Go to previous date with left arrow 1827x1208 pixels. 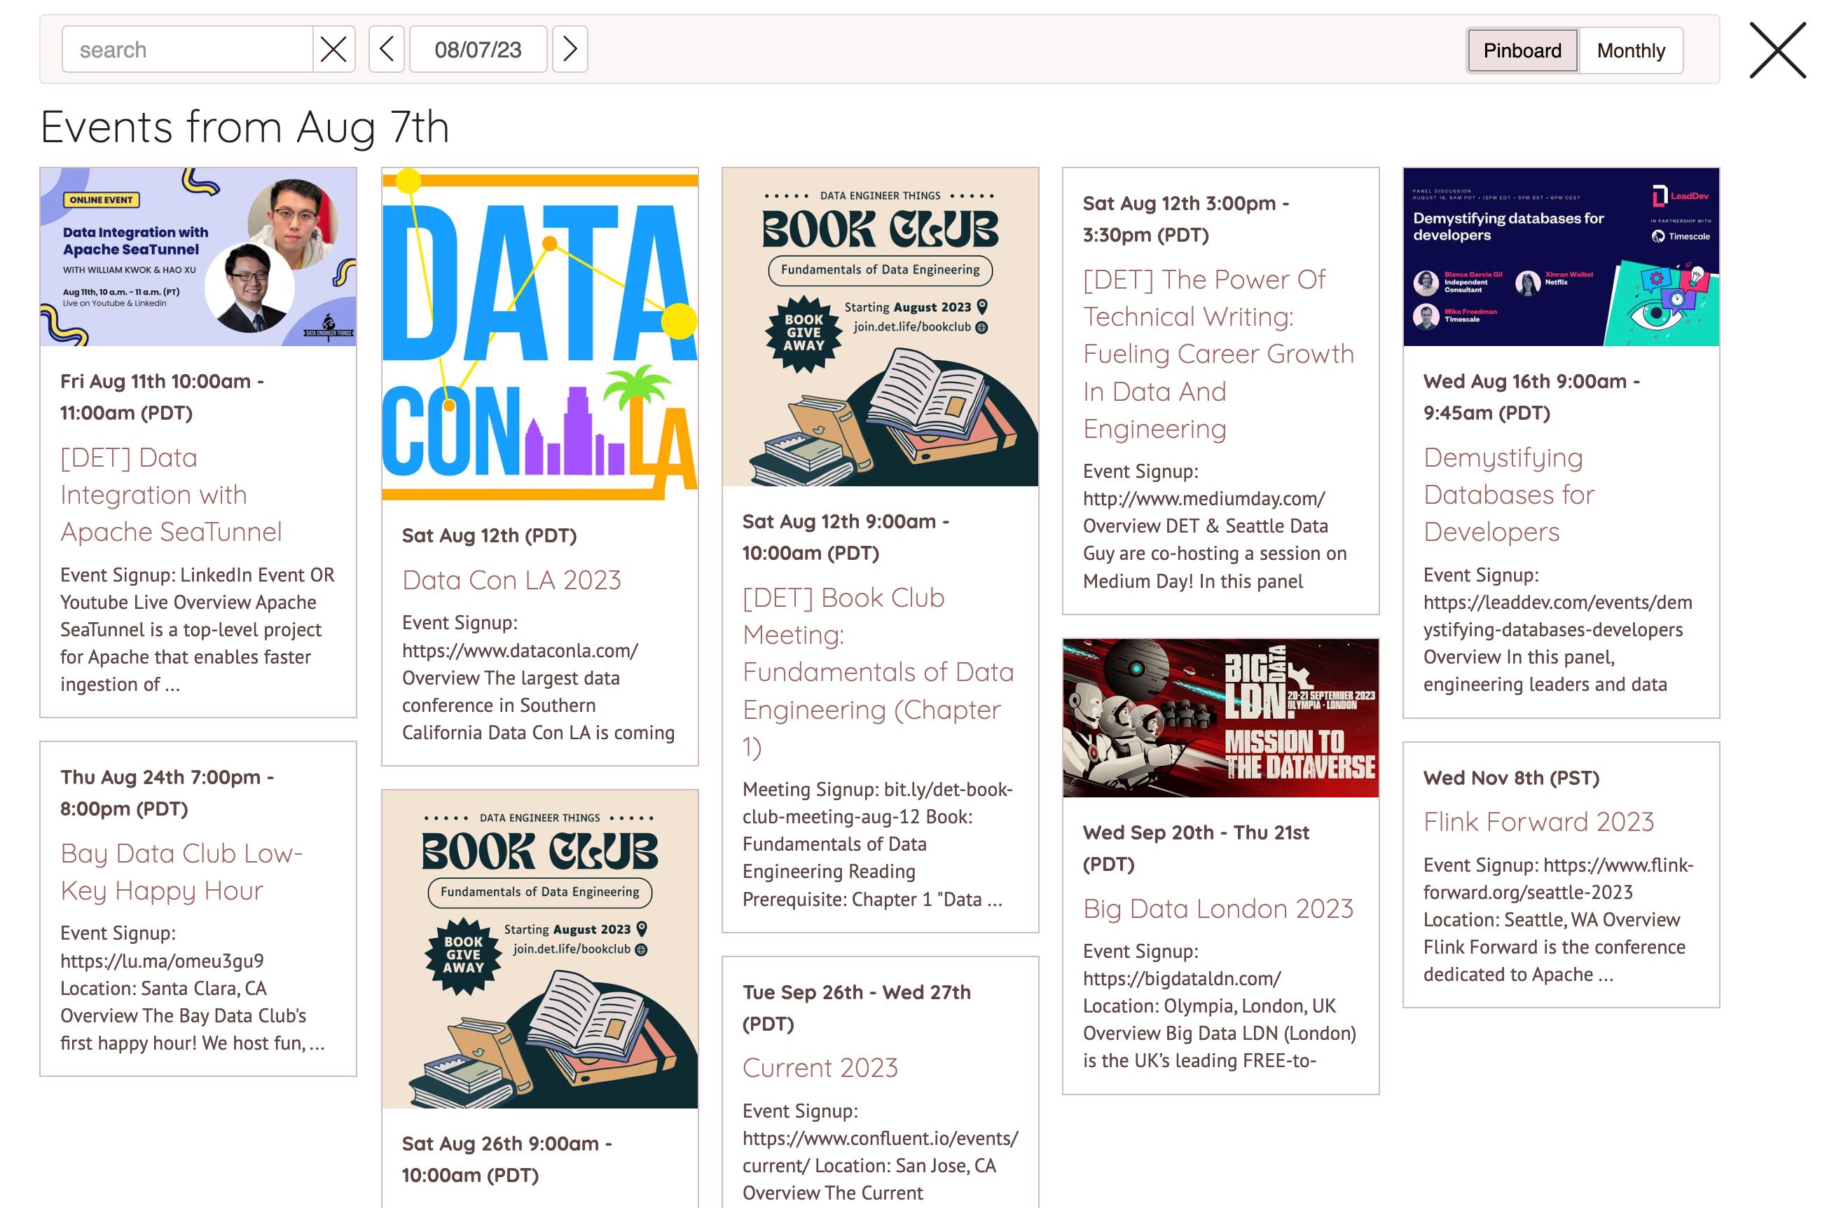(x=387, y=50)
